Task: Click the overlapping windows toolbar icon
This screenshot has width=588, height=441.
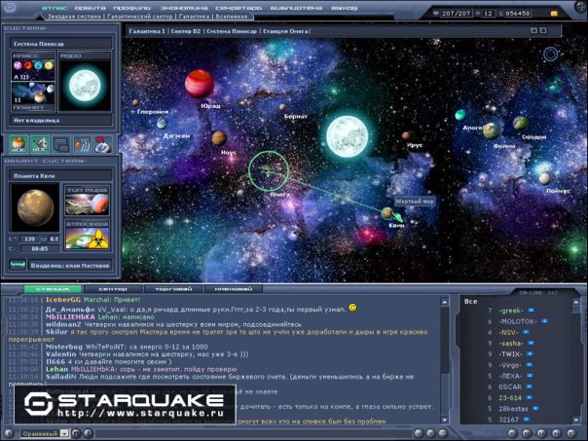Action: [61, 144]
